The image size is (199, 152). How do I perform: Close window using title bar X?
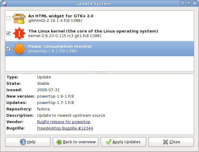click(195, 3)
